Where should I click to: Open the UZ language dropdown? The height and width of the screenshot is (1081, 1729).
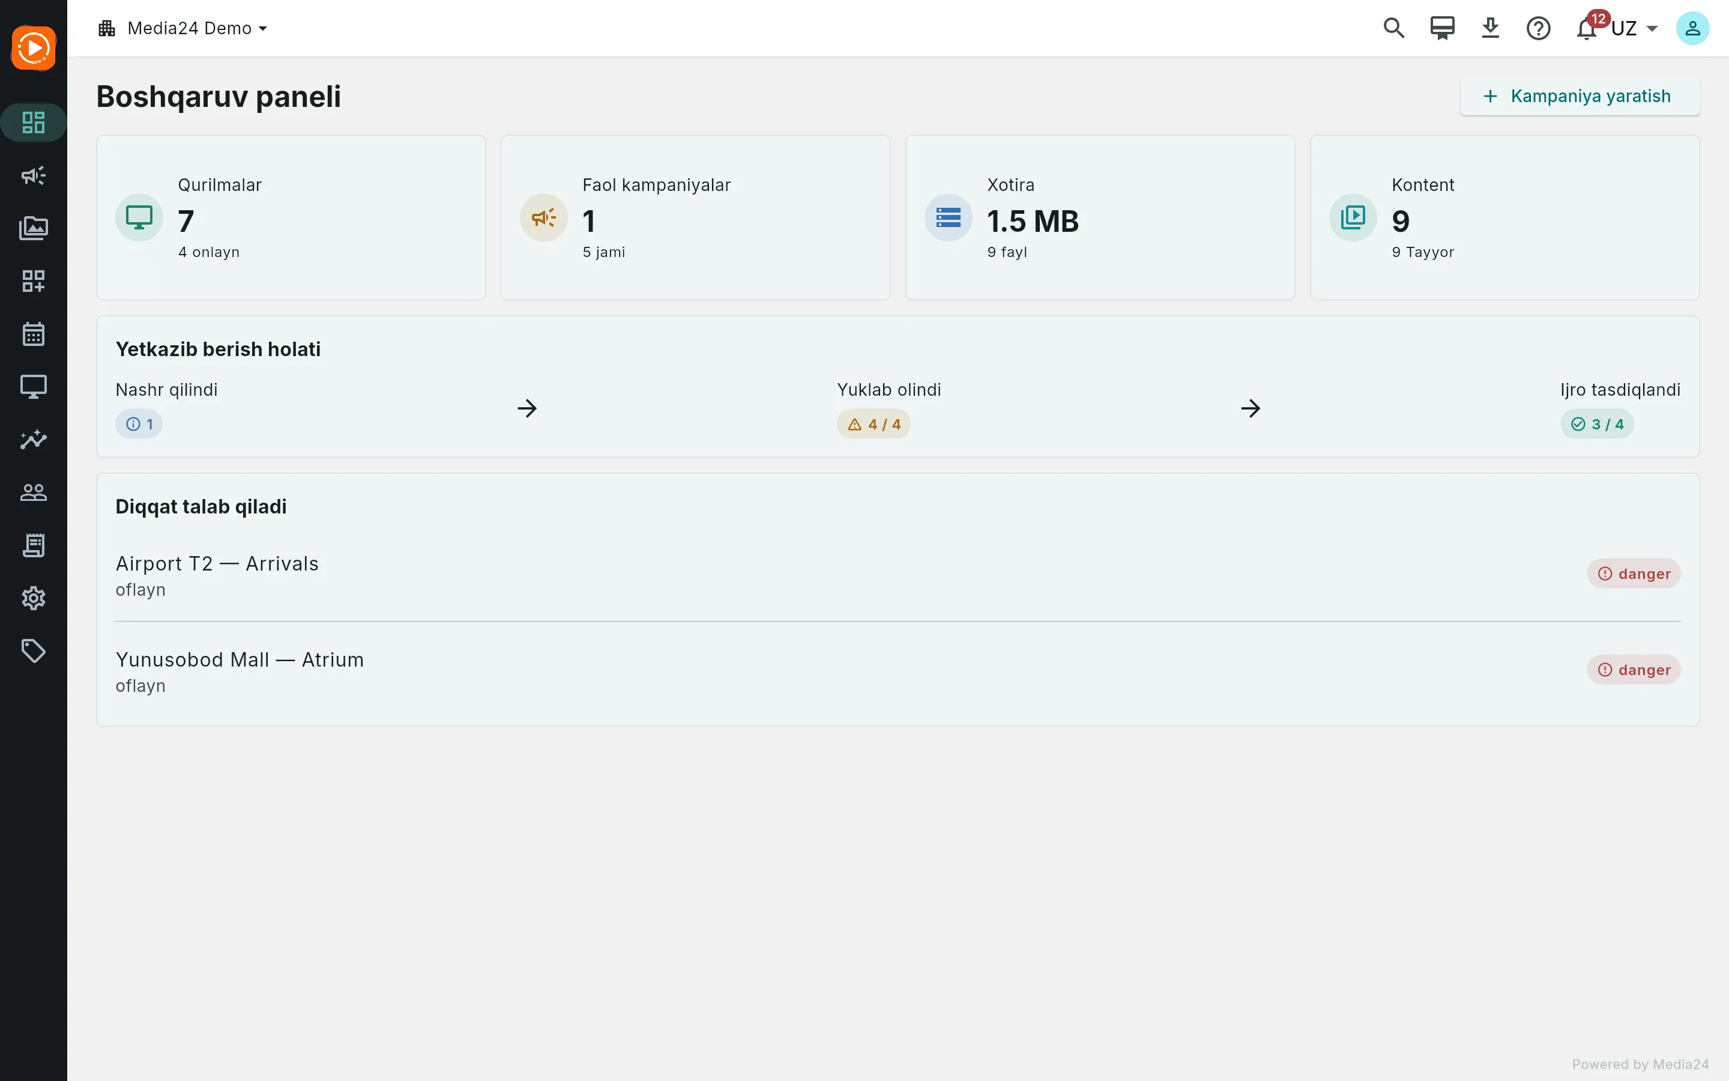[1635, 28]
